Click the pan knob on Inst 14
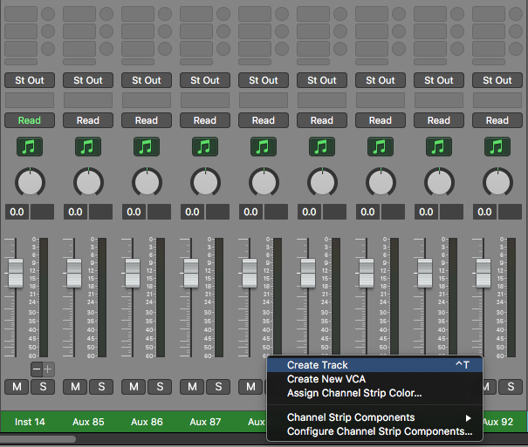Image resolution: width=528 pixels, height=447 pixels. [x=30, y=182]
